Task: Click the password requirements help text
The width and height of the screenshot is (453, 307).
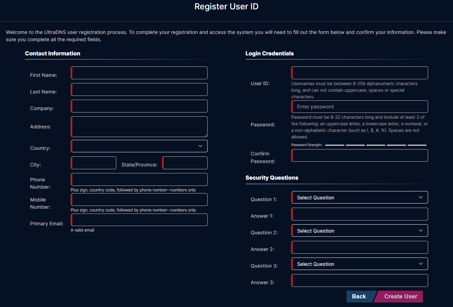Action: [x=360, y=127]
